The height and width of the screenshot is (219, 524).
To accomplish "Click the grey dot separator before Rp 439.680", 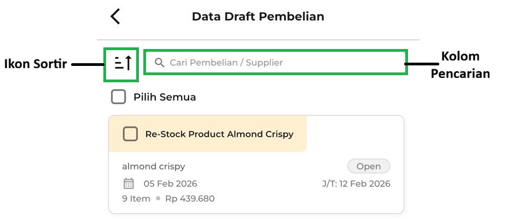I will 158,198.
